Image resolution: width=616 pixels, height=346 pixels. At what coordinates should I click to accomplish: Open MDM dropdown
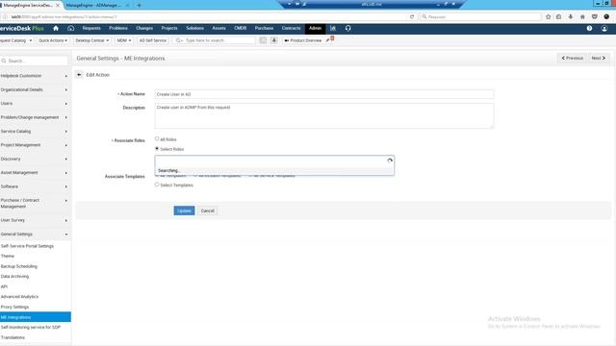click(124, 40)
